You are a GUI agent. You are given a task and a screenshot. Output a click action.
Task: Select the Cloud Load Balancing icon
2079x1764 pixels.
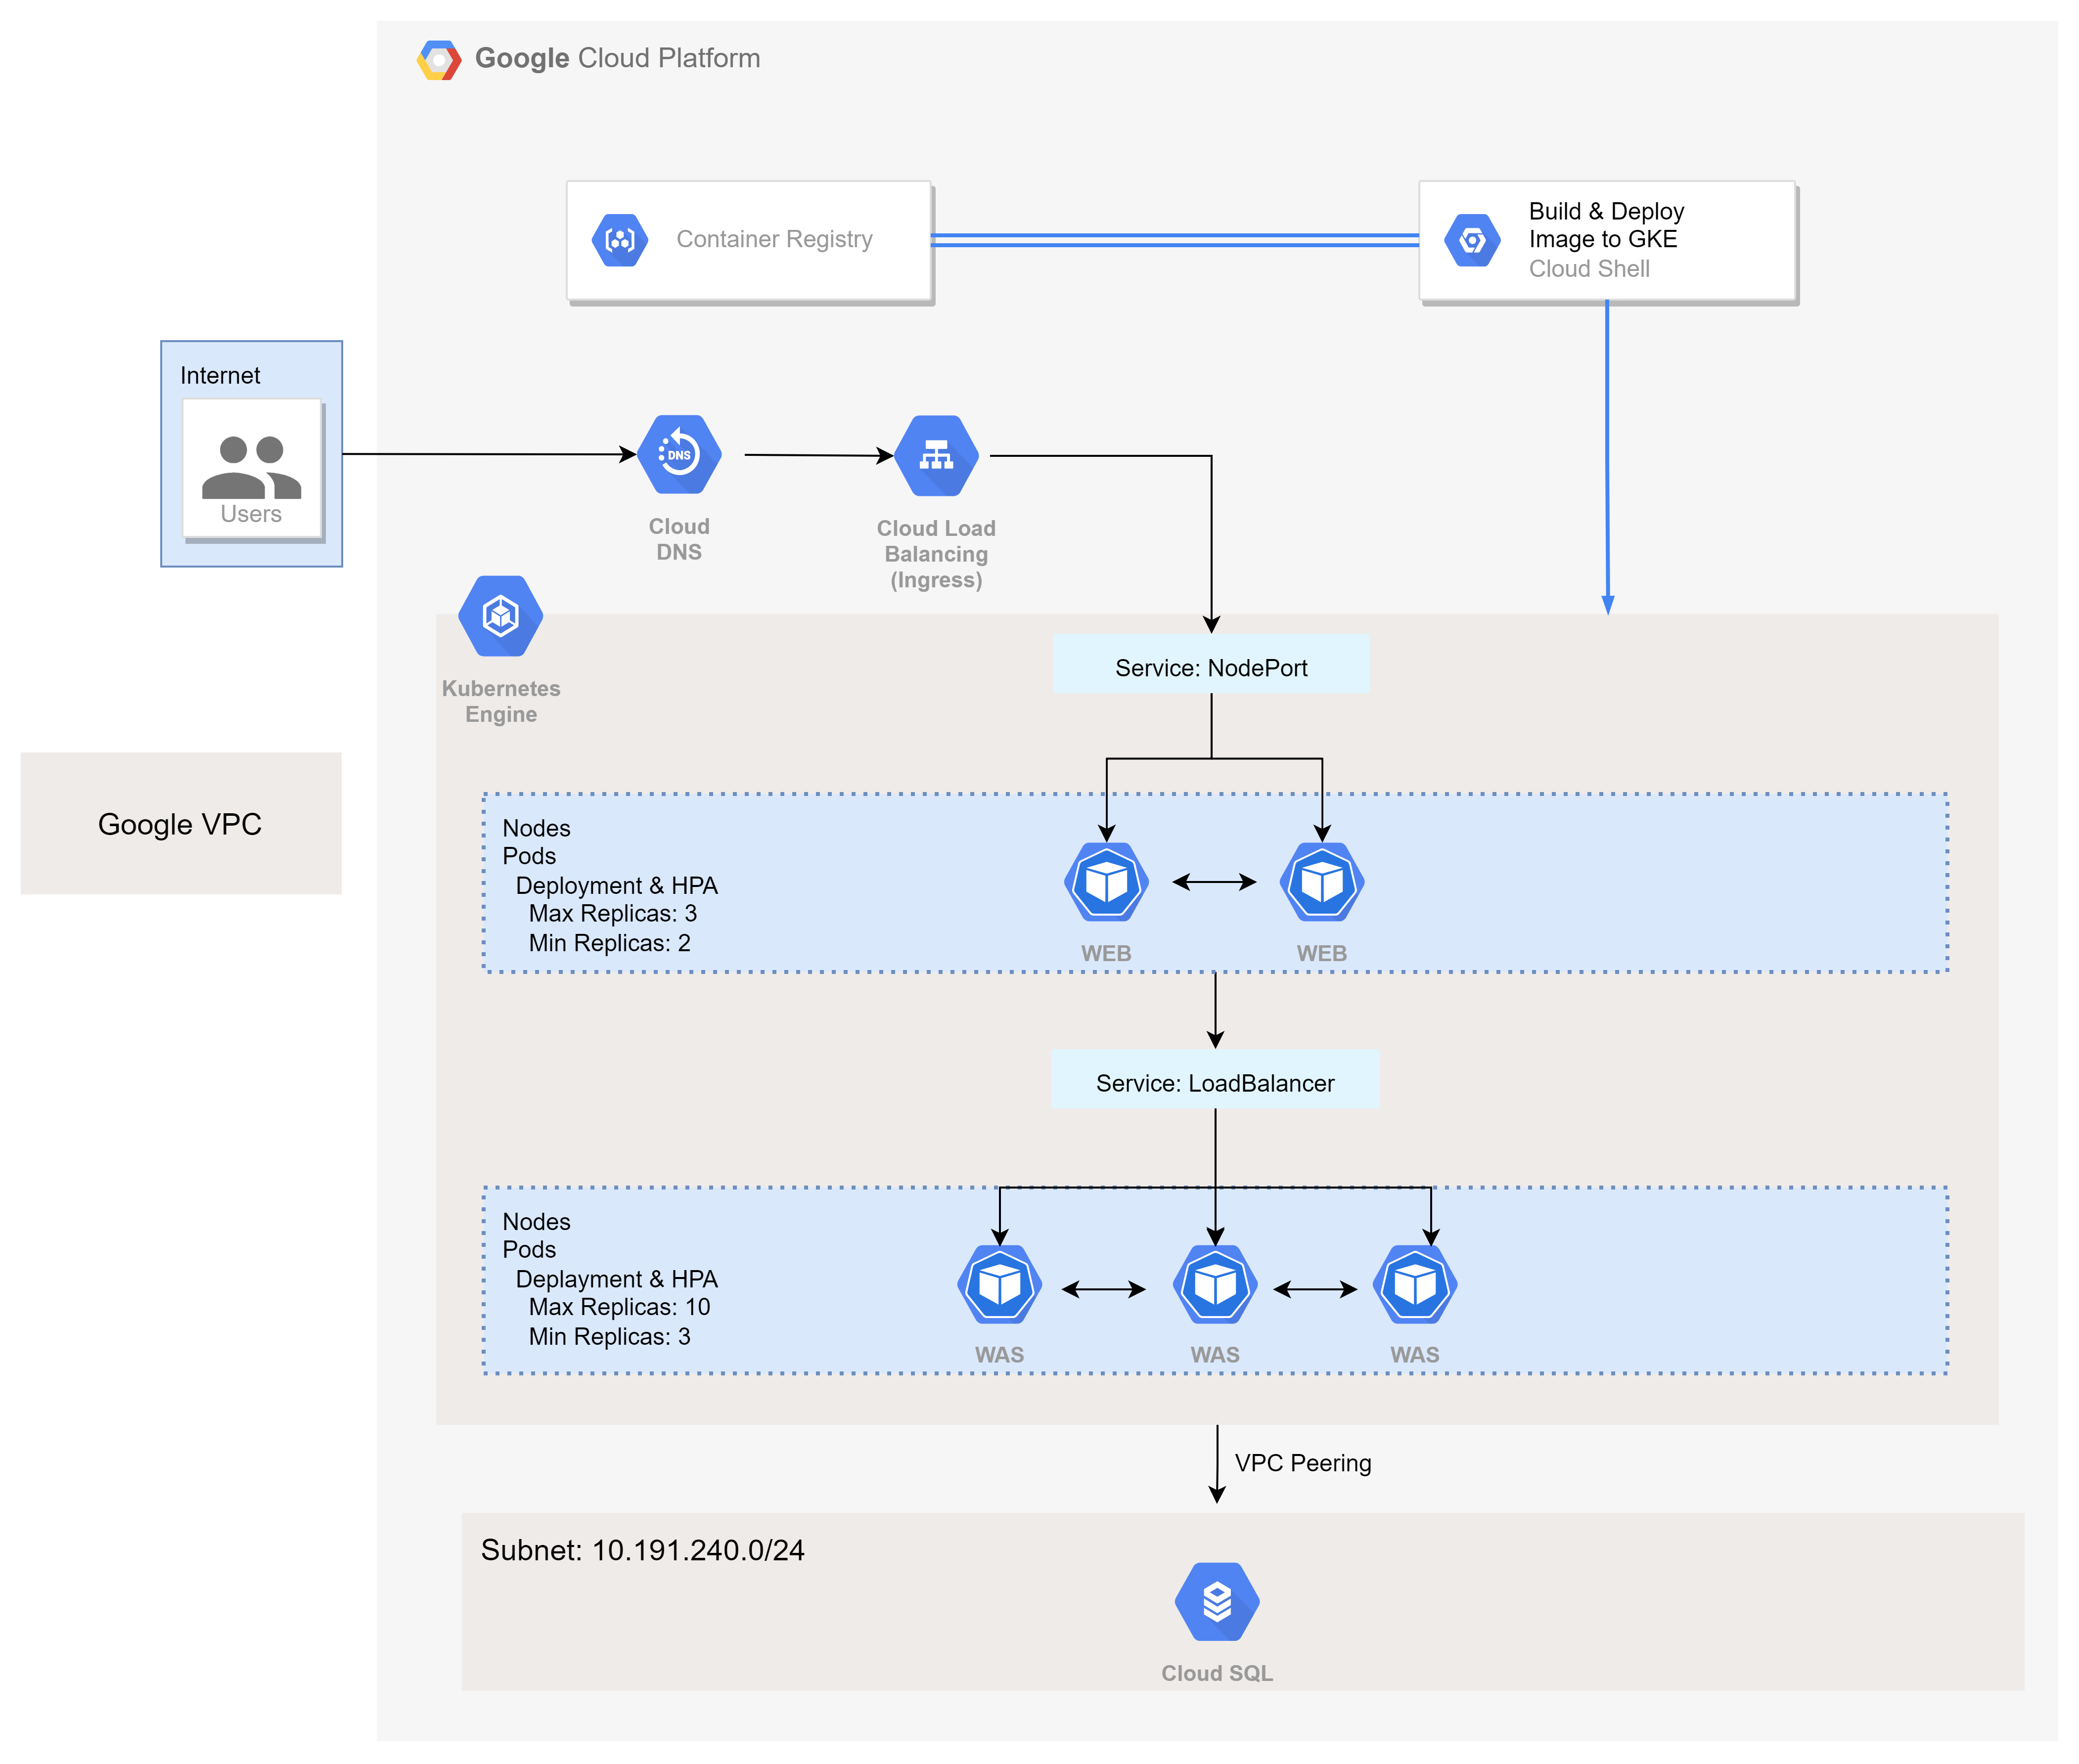936,456
